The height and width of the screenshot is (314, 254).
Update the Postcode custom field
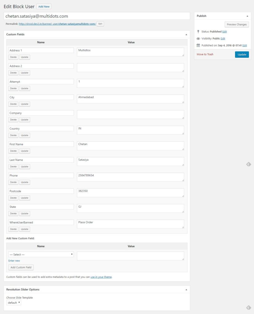click(x=25, y=198)
